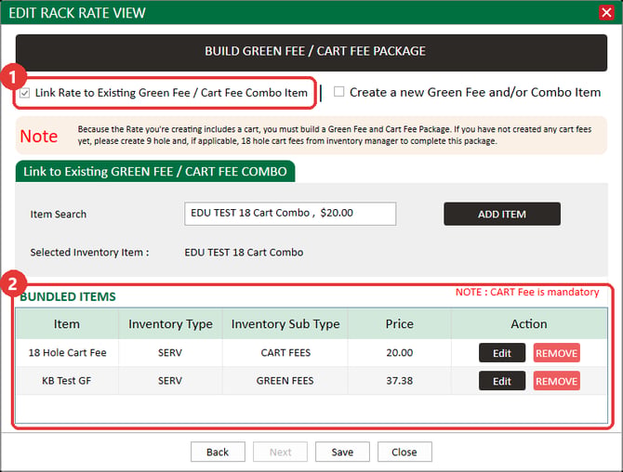
Task: Click the Back button
Action: point(218,452)
